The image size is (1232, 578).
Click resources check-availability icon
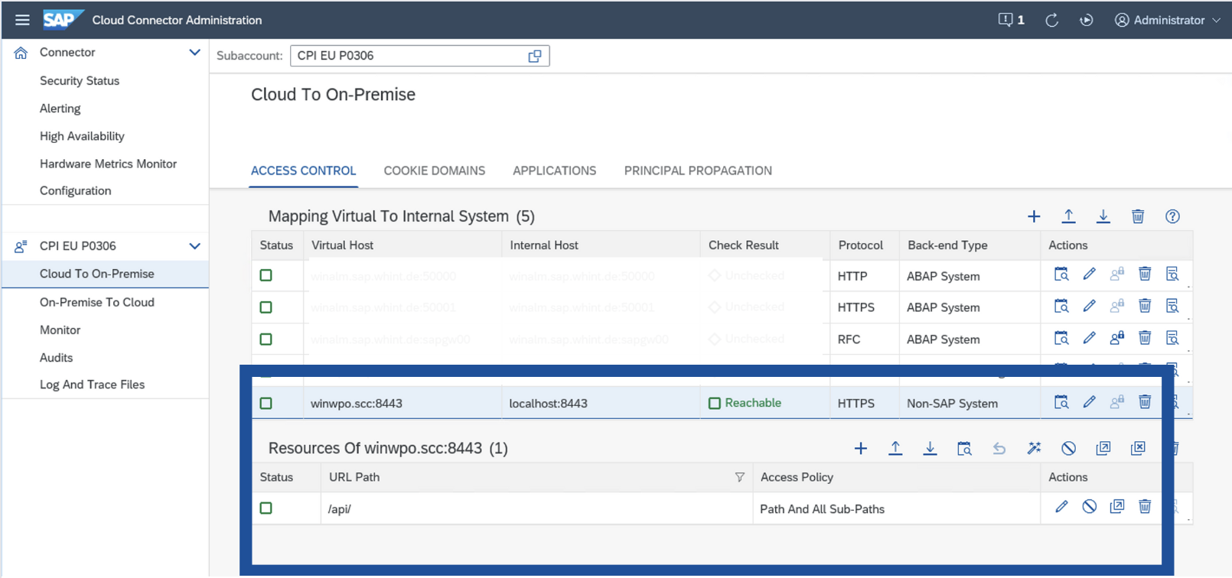tap(965, 449)
